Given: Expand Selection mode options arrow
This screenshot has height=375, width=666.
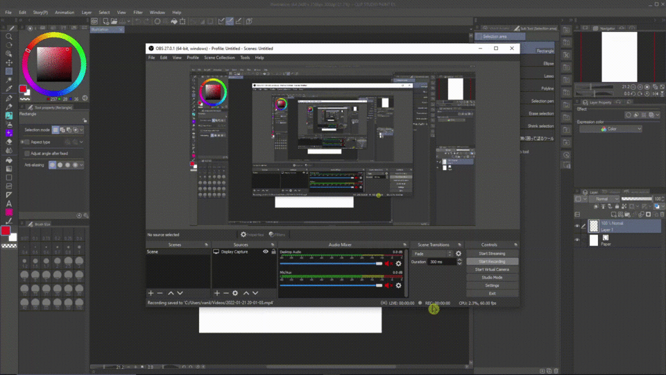Looking at the screenshot, I should coord(82,130).
